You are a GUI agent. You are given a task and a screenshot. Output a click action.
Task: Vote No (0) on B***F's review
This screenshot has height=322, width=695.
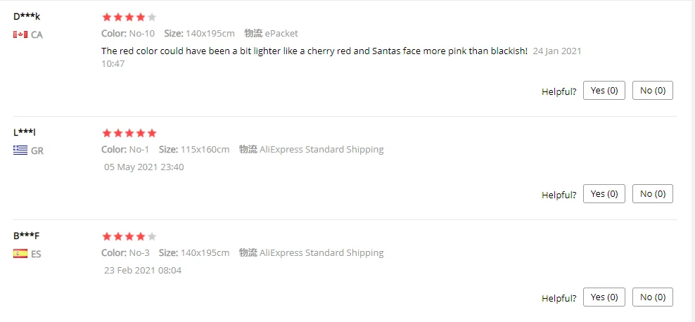(652, 297)
